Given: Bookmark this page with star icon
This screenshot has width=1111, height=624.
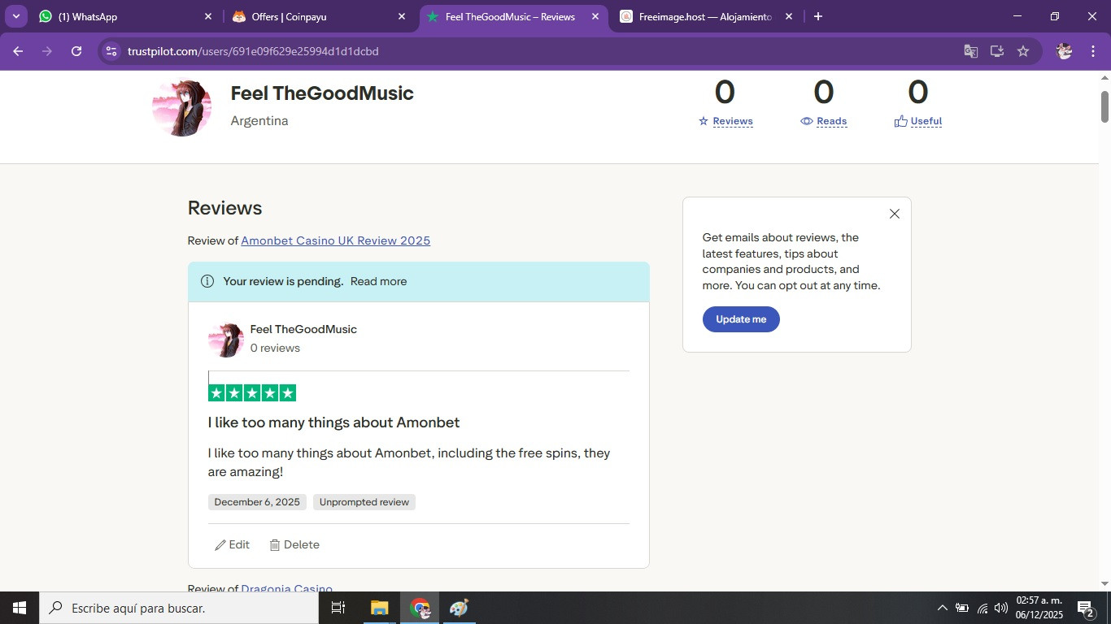Looking at the screenshot, I should (1023, 51).
